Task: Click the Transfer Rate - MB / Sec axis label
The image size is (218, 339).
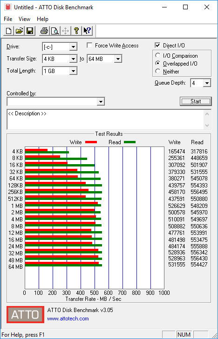Action: [x=93, y=299]
